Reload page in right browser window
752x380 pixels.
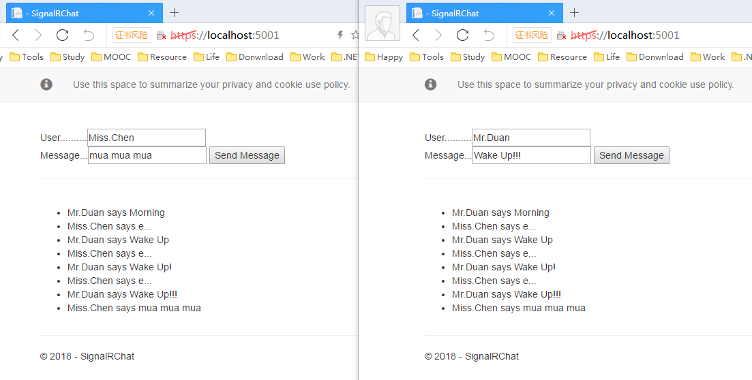click(x=462, y=35)
